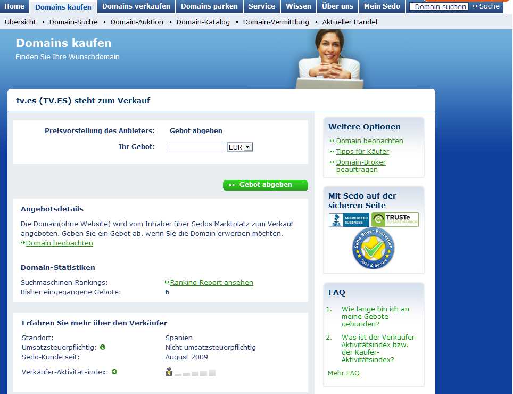
Task: Click the TRUSTe EU Safe Harbor badge
Action: pyautogui.click(x=395, y=219)
